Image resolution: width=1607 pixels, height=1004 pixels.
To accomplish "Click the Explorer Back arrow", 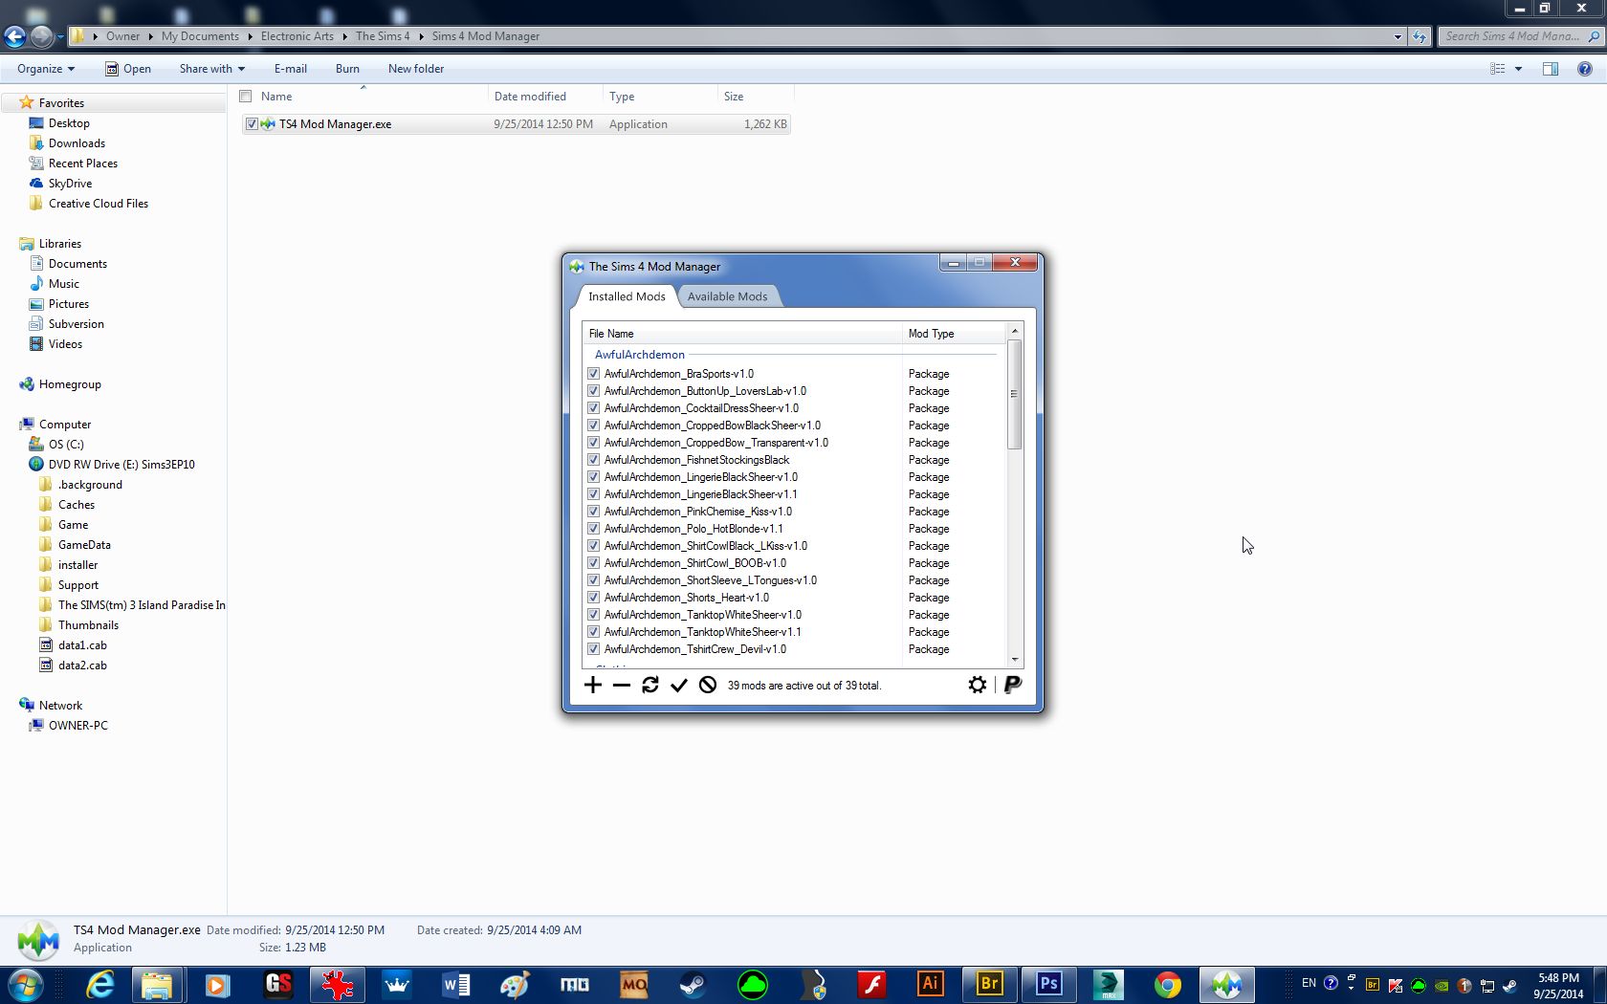I will pos(14,36).
